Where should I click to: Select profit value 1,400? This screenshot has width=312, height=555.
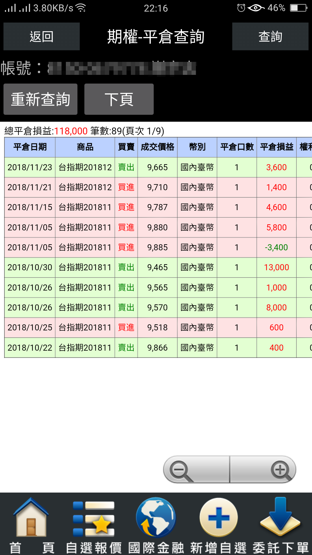(x=276, y=187)
